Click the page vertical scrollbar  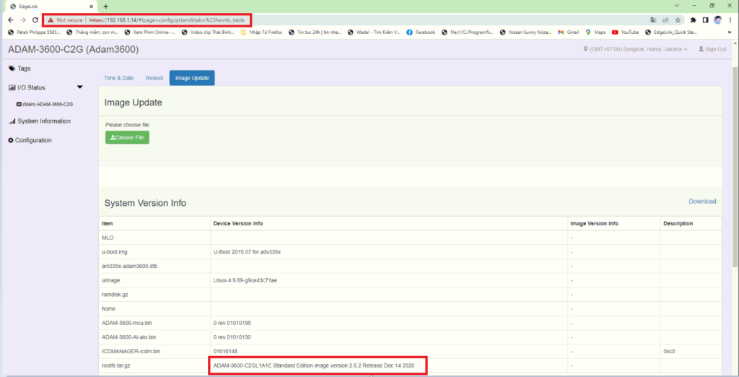(x=735, y=168)
